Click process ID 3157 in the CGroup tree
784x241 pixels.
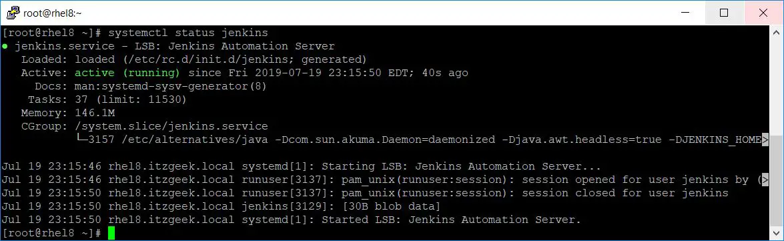(101, 140)
